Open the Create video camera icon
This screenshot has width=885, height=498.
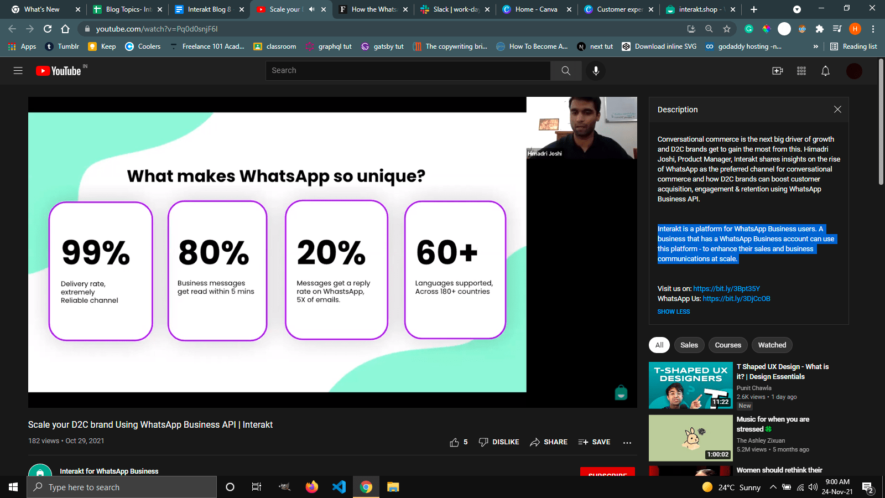pos(778,71)
